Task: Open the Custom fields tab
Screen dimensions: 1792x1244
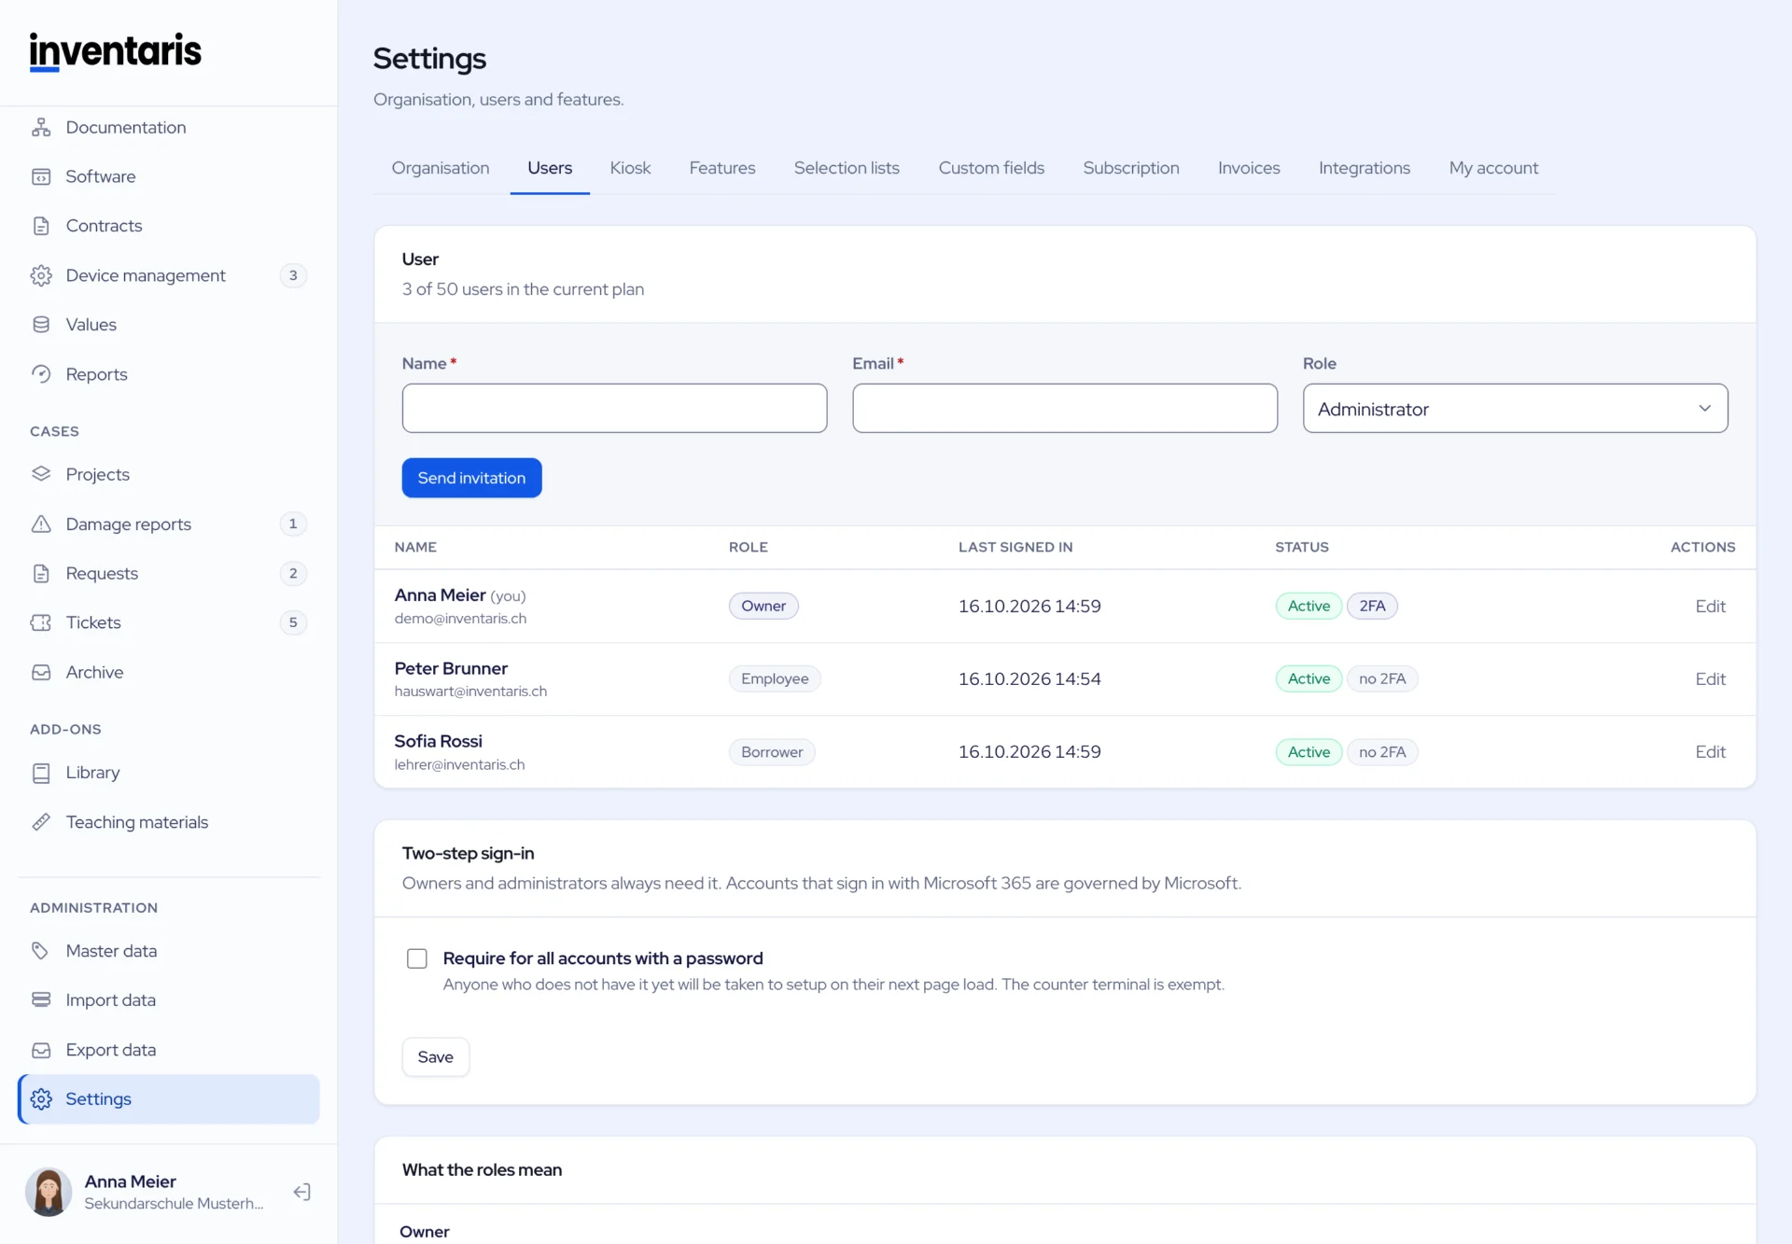Action: point(991,168)
